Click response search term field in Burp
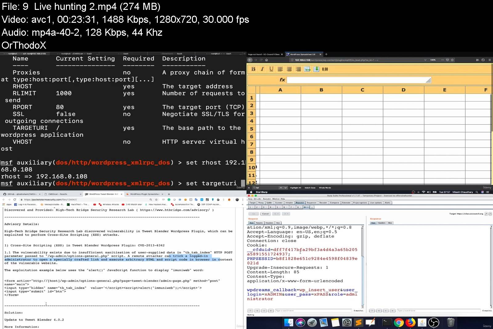Image resolution: width=493 pixels, height=329 pixels. pyautogui.click(x=438, y=311)
